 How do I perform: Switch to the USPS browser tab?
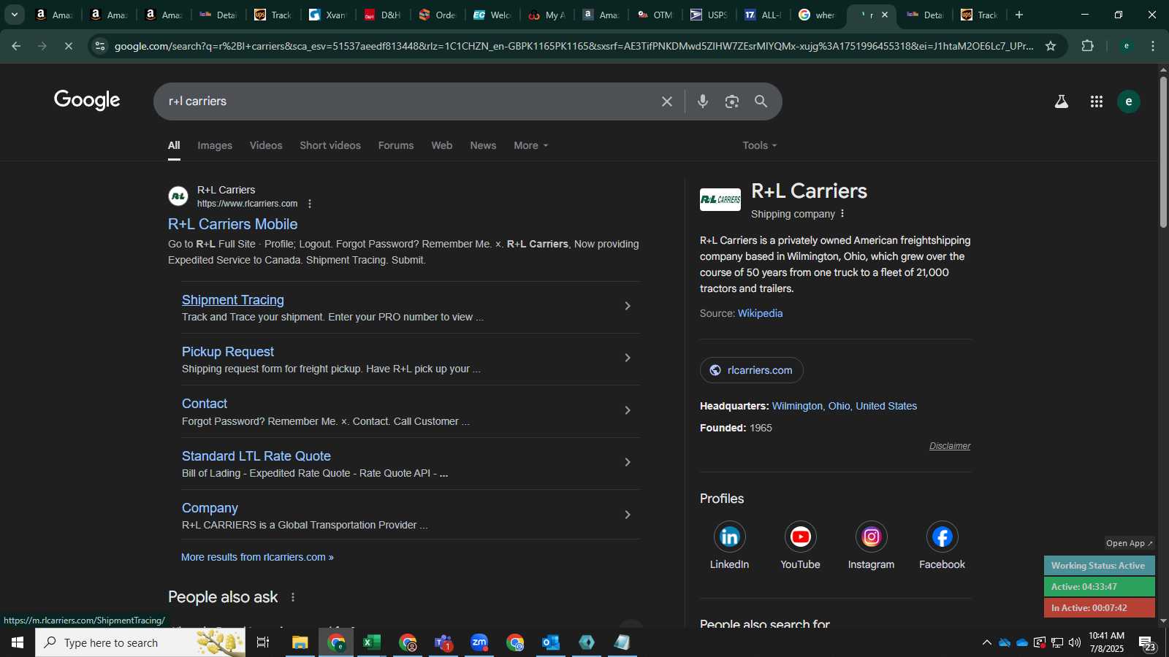(709, 15)
